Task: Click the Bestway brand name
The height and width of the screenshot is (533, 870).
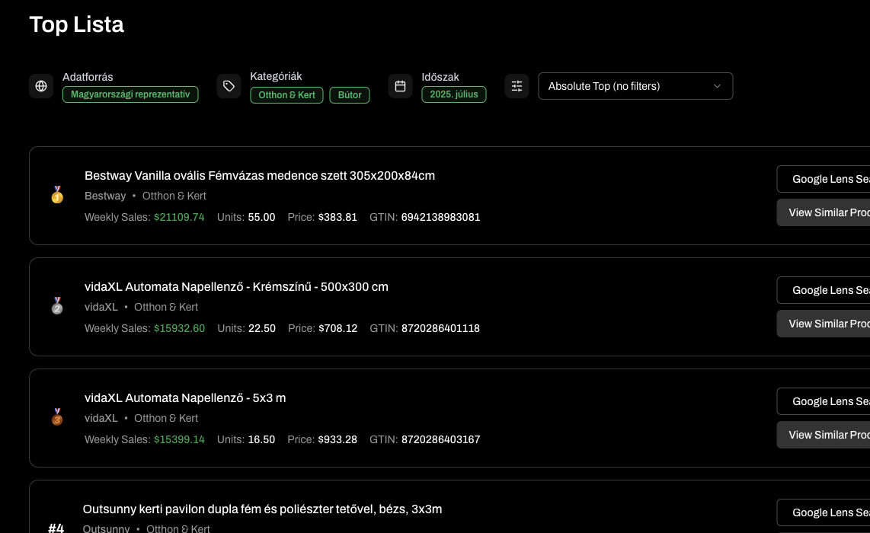Action: (x=105, y=196)
